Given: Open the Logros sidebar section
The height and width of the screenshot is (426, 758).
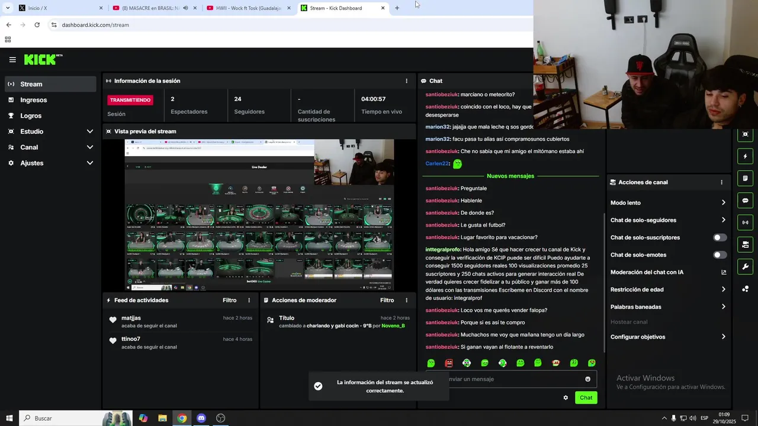Looking at the screenshot, I should tap(50, 116).
